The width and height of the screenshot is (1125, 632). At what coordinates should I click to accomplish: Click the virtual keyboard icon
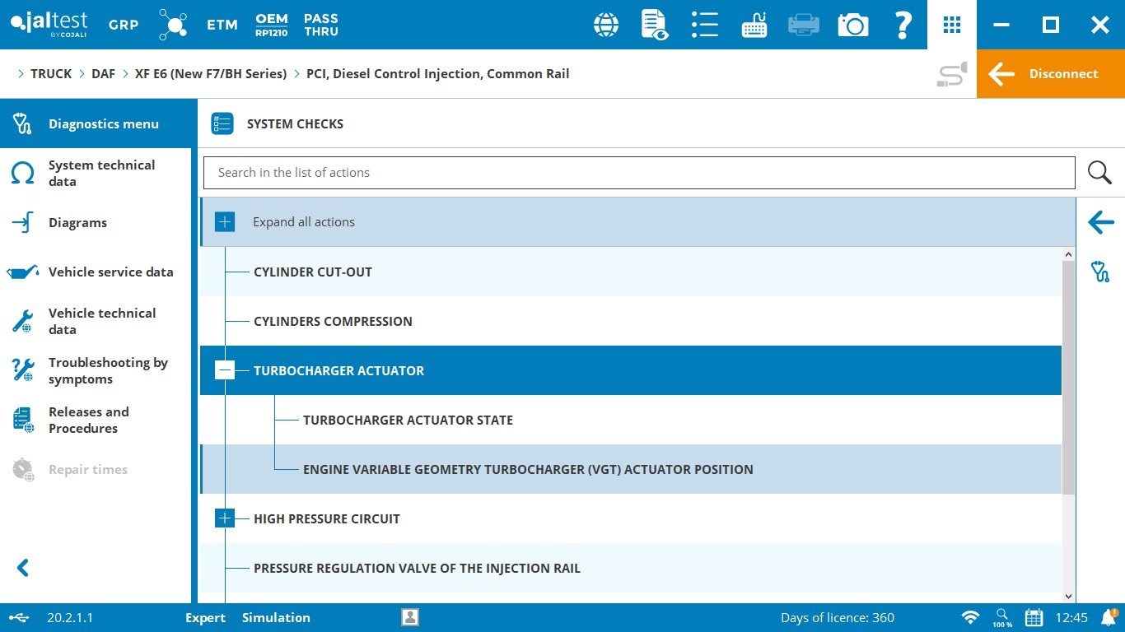click(754, 25)
